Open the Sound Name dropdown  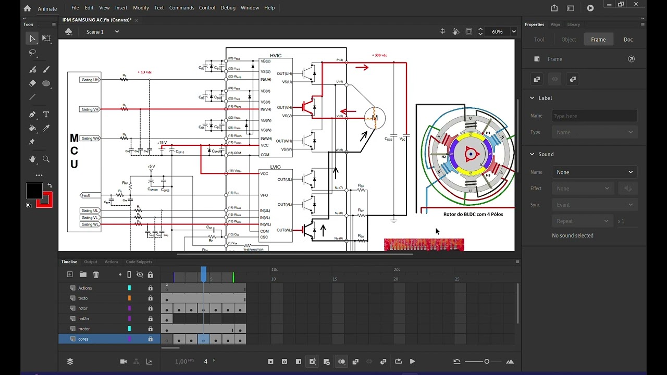click(594, 172)
